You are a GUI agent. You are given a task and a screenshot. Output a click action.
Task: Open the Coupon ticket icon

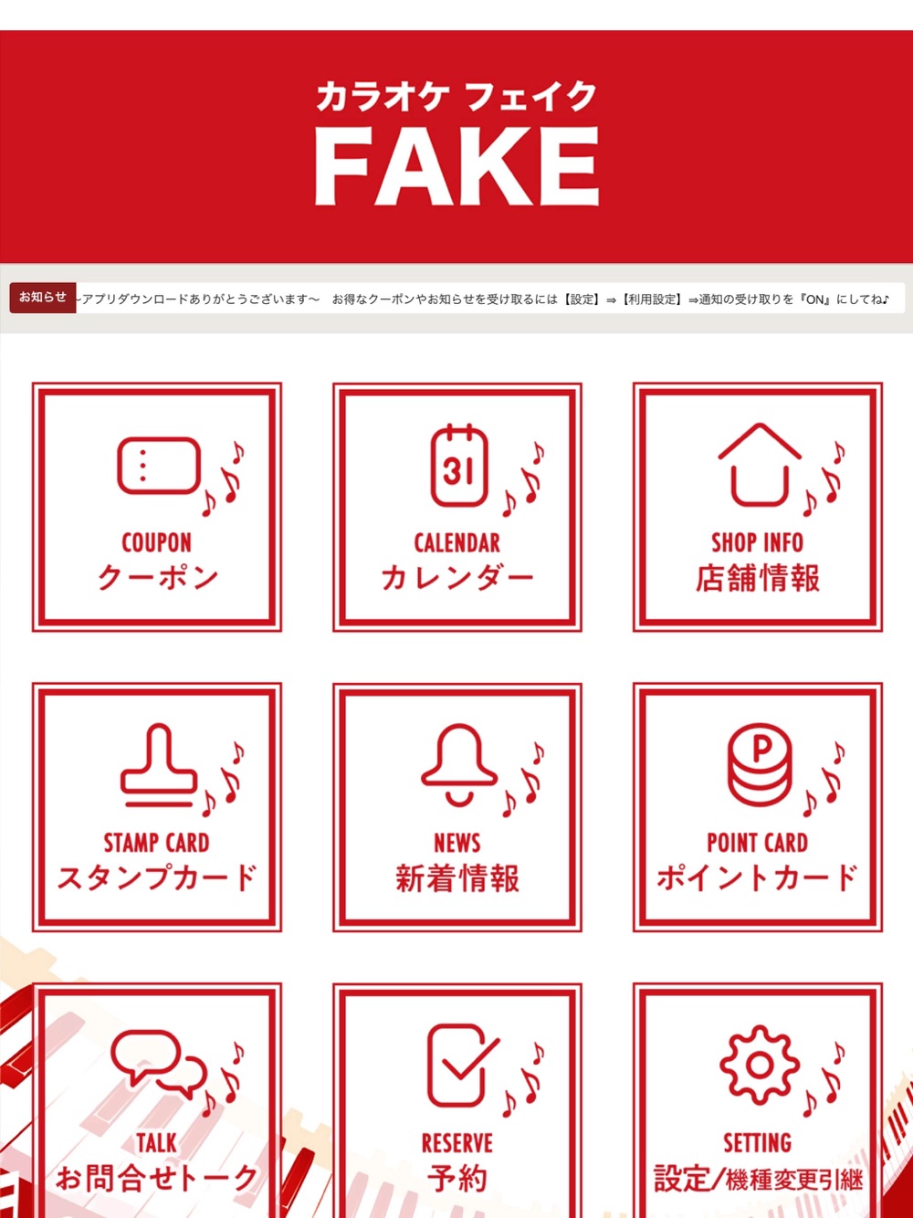click(x=159, y=466)
